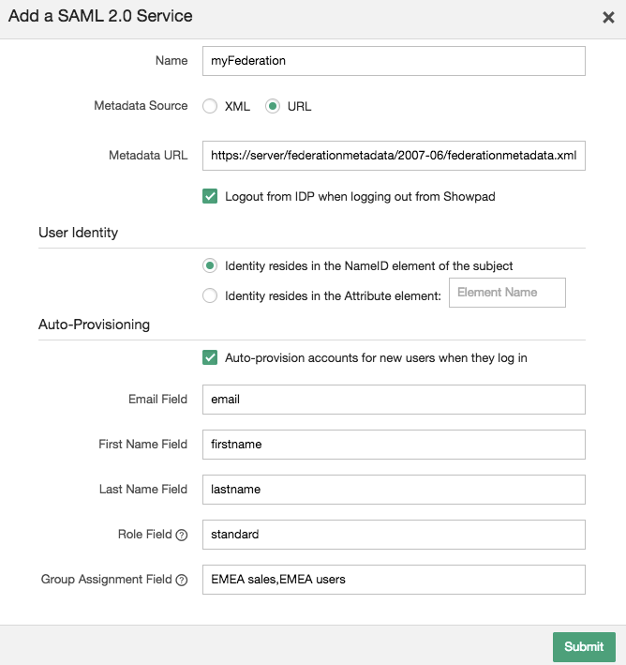Select the XML metadata source option
The height and width of the screenshot is (665, 626).
(x=210, y=106)
